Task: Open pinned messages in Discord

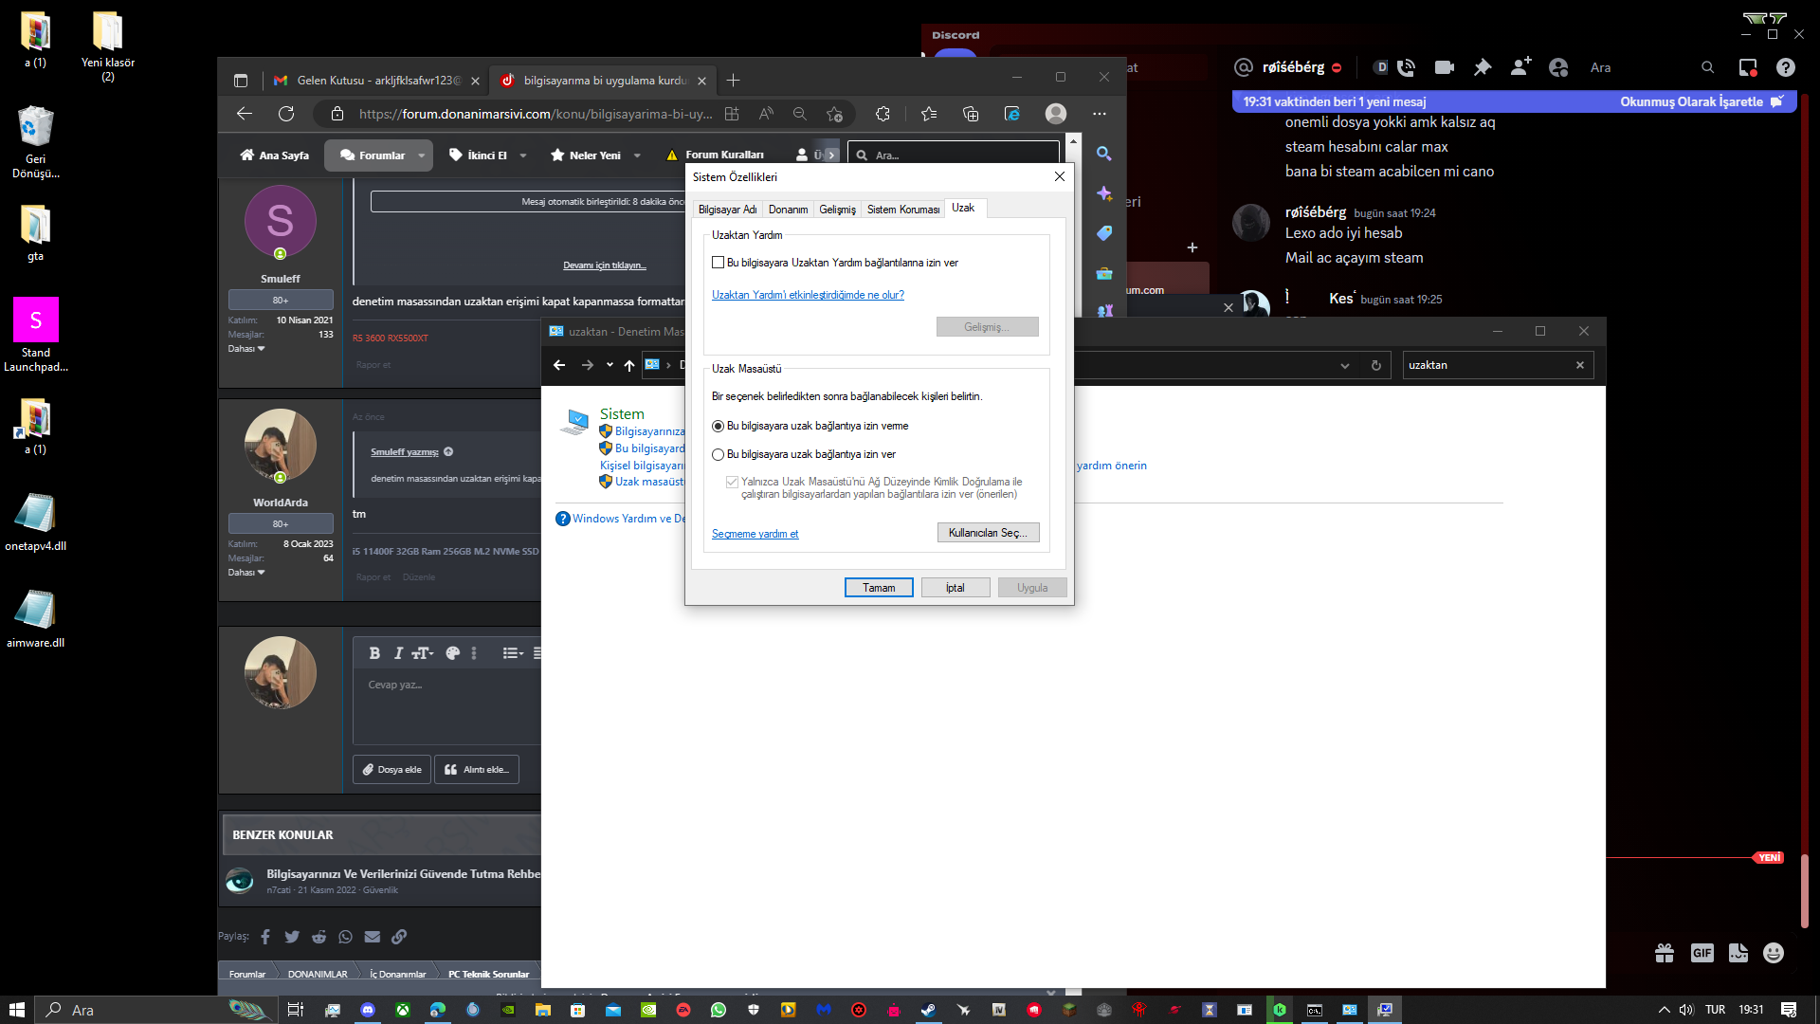Action: pyautogui.click(x=1483, y=67)
